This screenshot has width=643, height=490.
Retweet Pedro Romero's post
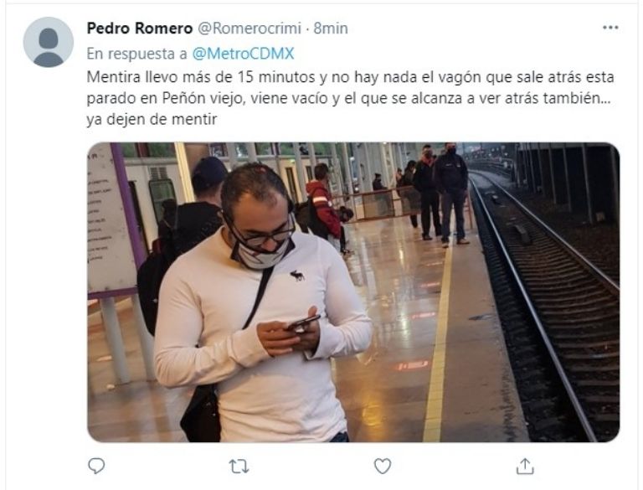tap(239, 467)
